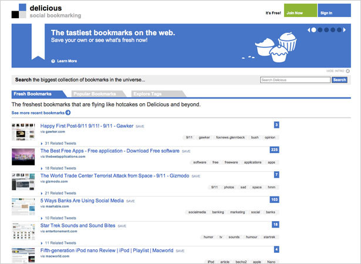The image size is (361, 264).
Task: Focus the Search Delicious input field
Action: 295,80
